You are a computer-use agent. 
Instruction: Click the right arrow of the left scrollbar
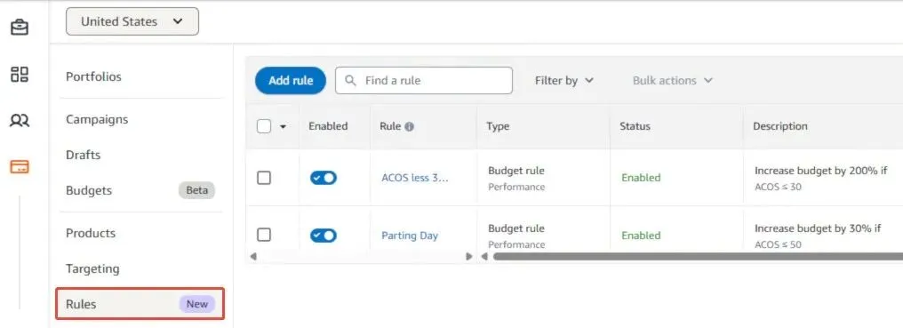(x=468, y=257)
